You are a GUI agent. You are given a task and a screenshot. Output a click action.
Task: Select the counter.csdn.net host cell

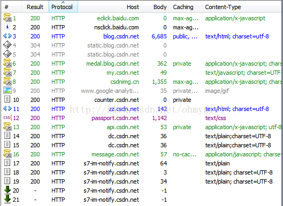[117, 100]
